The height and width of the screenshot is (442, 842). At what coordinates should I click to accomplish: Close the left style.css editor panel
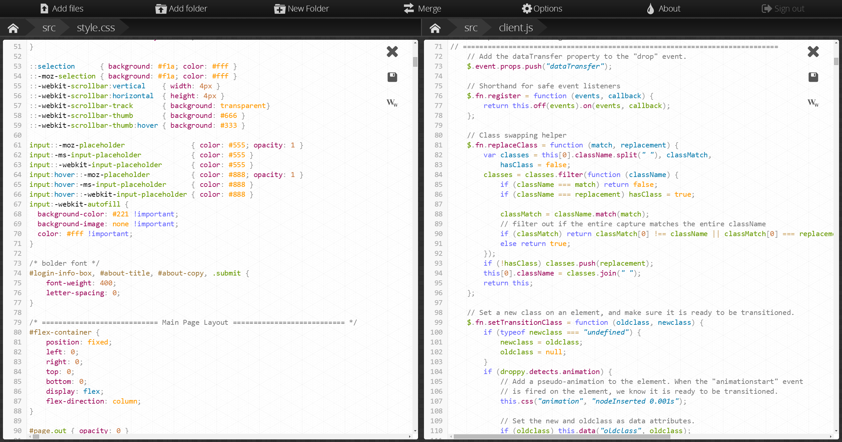(393, 52)
